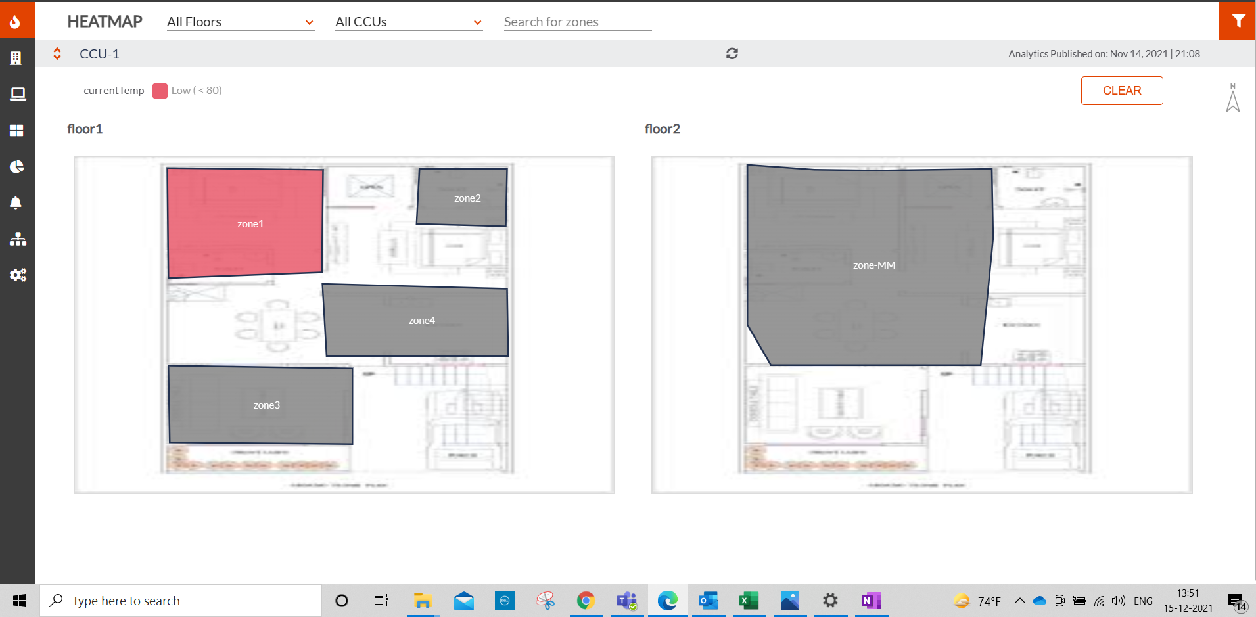Select zone4 on floor1 map
This screenshot has width=1256, height=617.
click(416, 321)
